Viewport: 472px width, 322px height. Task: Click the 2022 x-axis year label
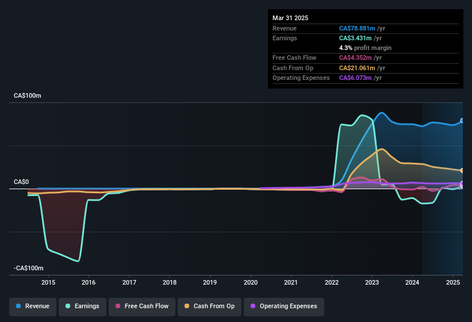[331, 282]
